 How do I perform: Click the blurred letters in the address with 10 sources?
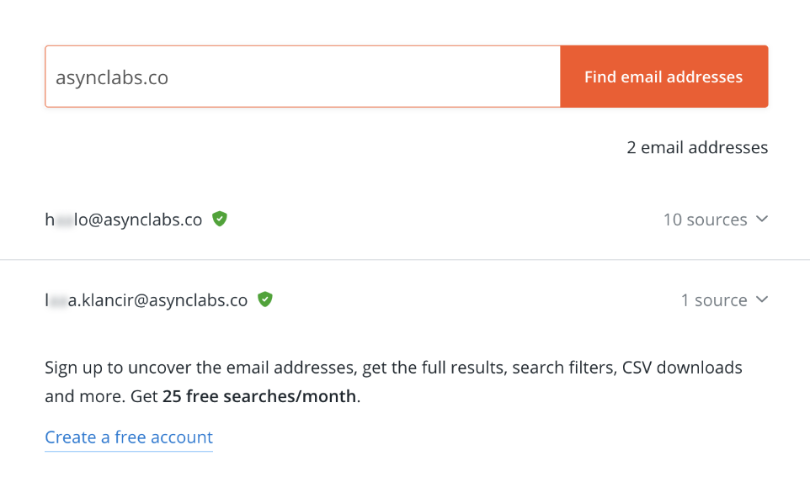pos(65,220)
